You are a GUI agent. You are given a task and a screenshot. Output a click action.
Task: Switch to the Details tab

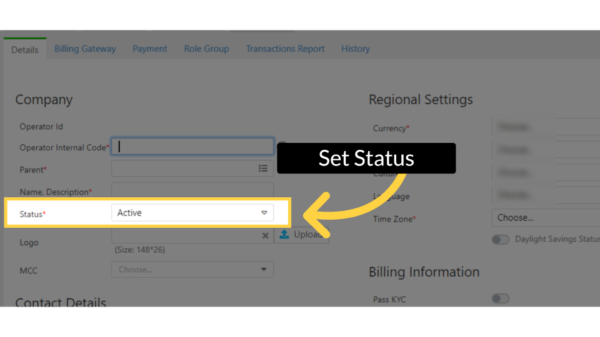(x=25, y=49)
